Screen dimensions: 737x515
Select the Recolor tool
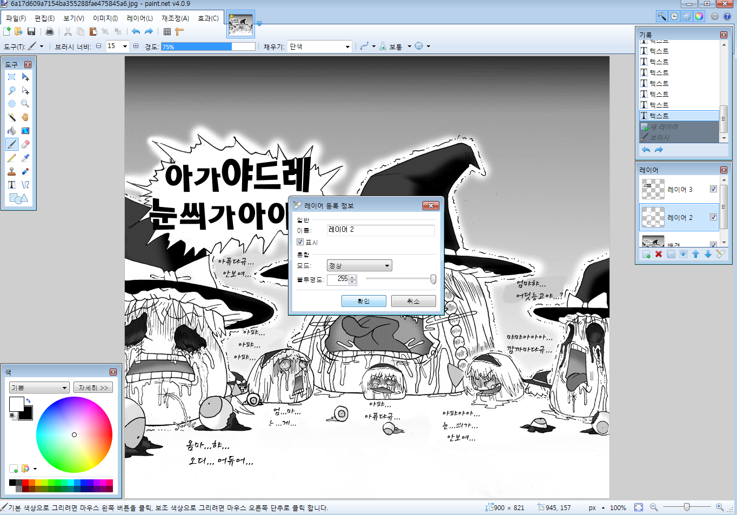pyautogui.click(x=25, y=171)
